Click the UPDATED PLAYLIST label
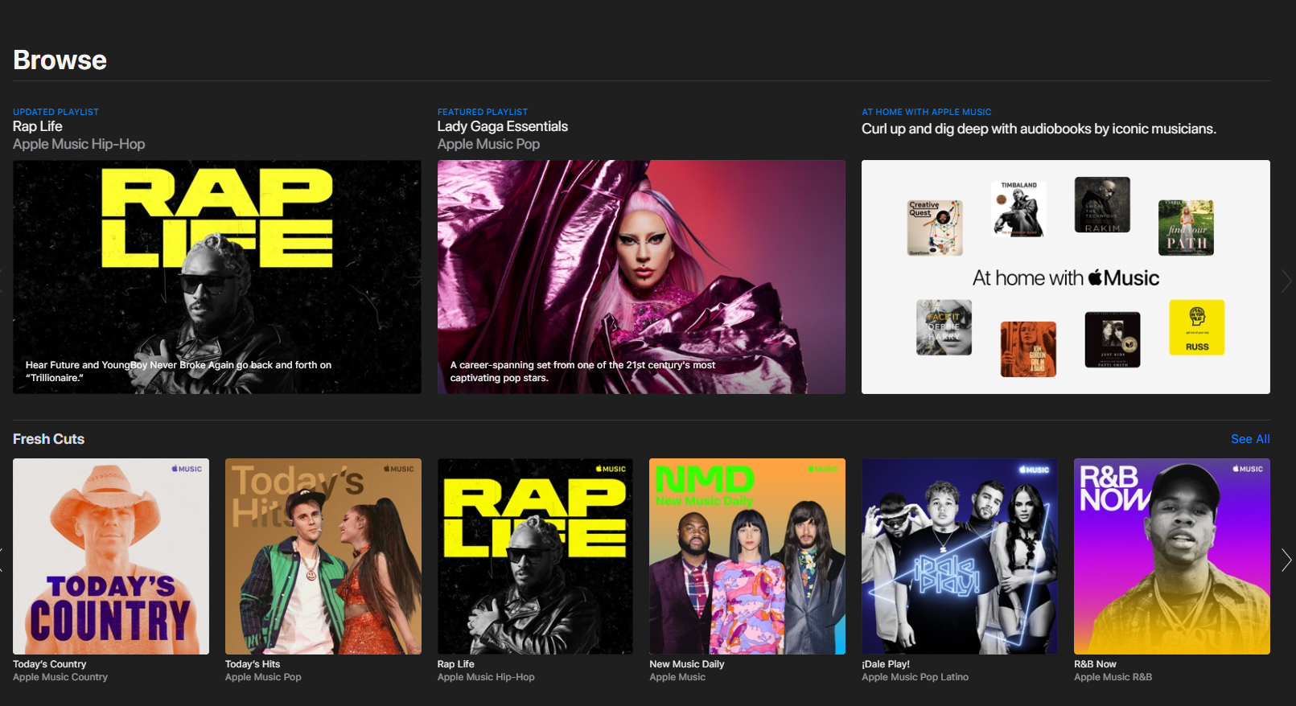The height and width of the screenshot is (706, 1296). coord(56,112)
